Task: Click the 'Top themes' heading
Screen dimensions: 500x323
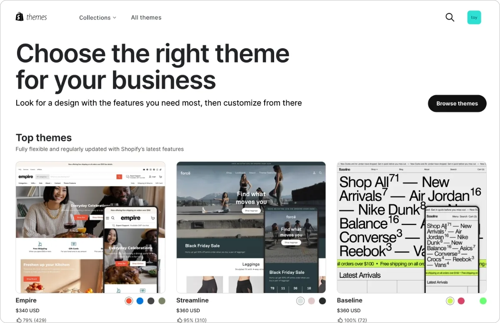Action: (x=44, y=138)
